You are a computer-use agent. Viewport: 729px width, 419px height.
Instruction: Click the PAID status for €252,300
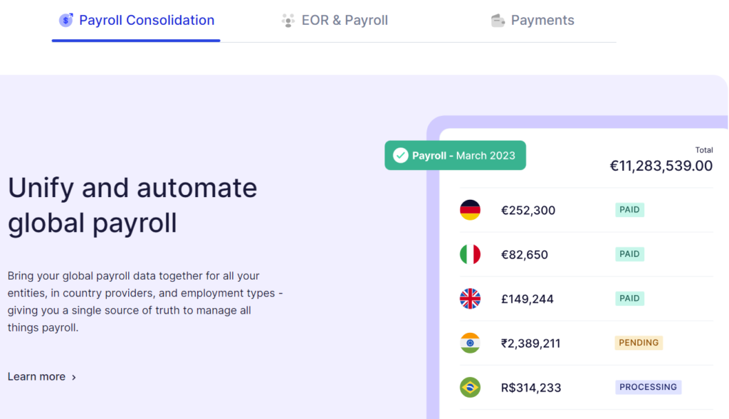tap(629, 210)
